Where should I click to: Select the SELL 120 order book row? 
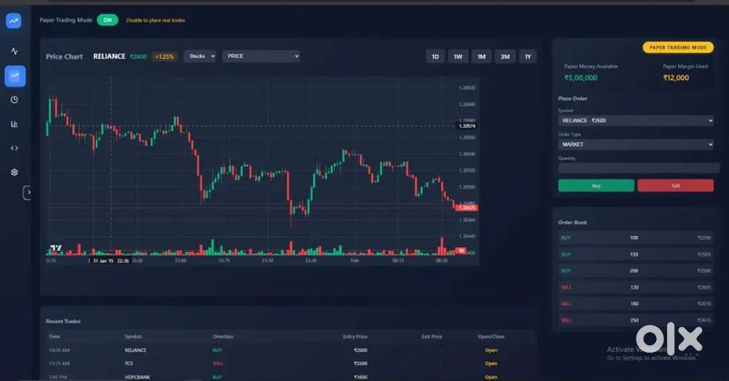click(x=636, y=288)
